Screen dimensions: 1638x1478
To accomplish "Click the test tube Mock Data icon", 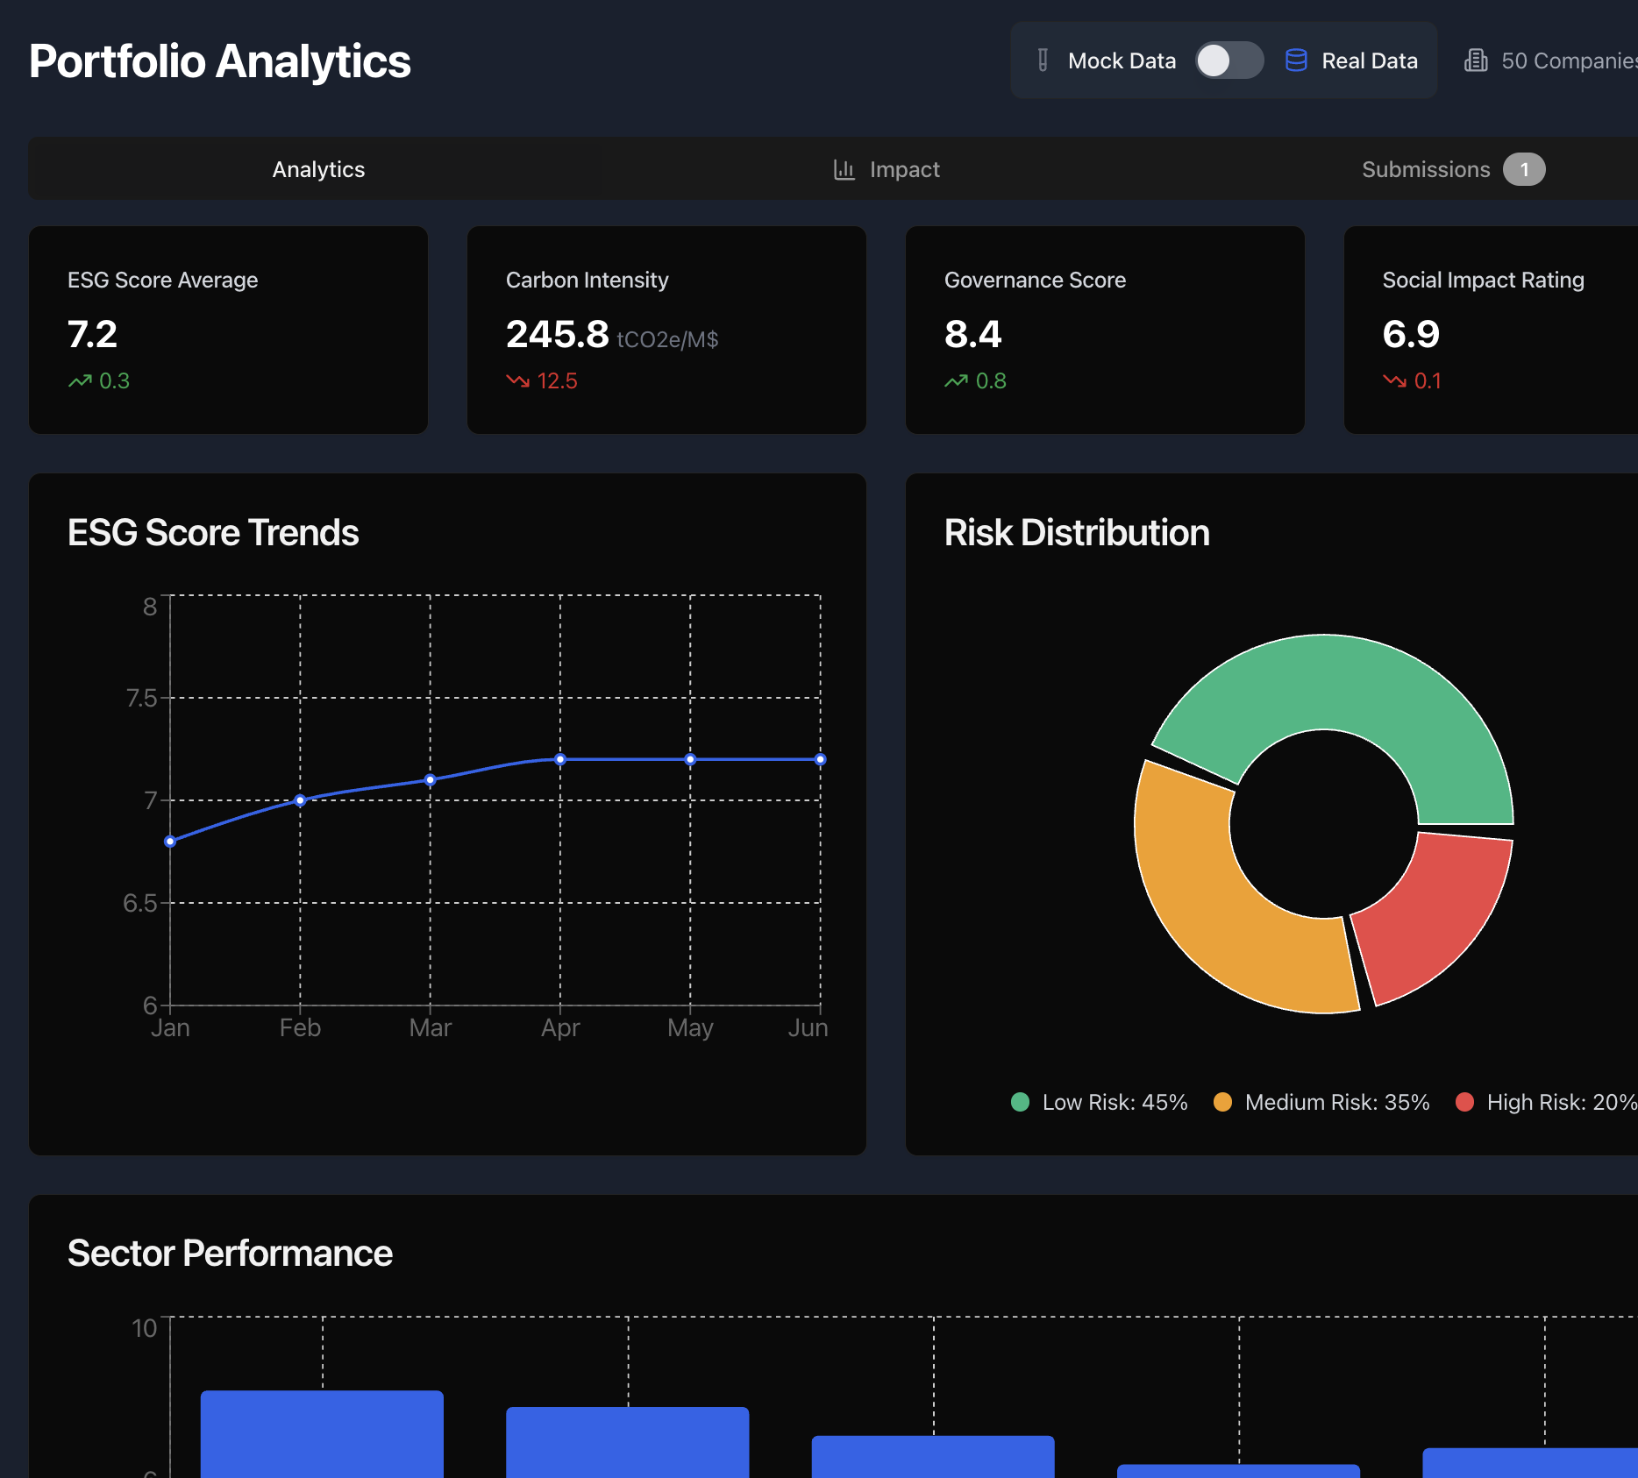I will tap(1043, 60).
